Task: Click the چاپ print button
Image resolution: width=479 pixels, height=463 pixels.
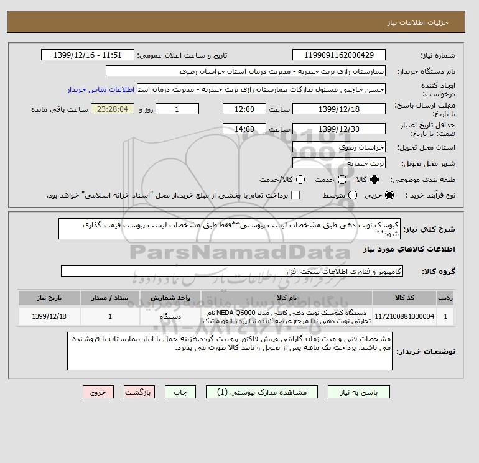Action: pyautogui.click(x=180, y=392)
